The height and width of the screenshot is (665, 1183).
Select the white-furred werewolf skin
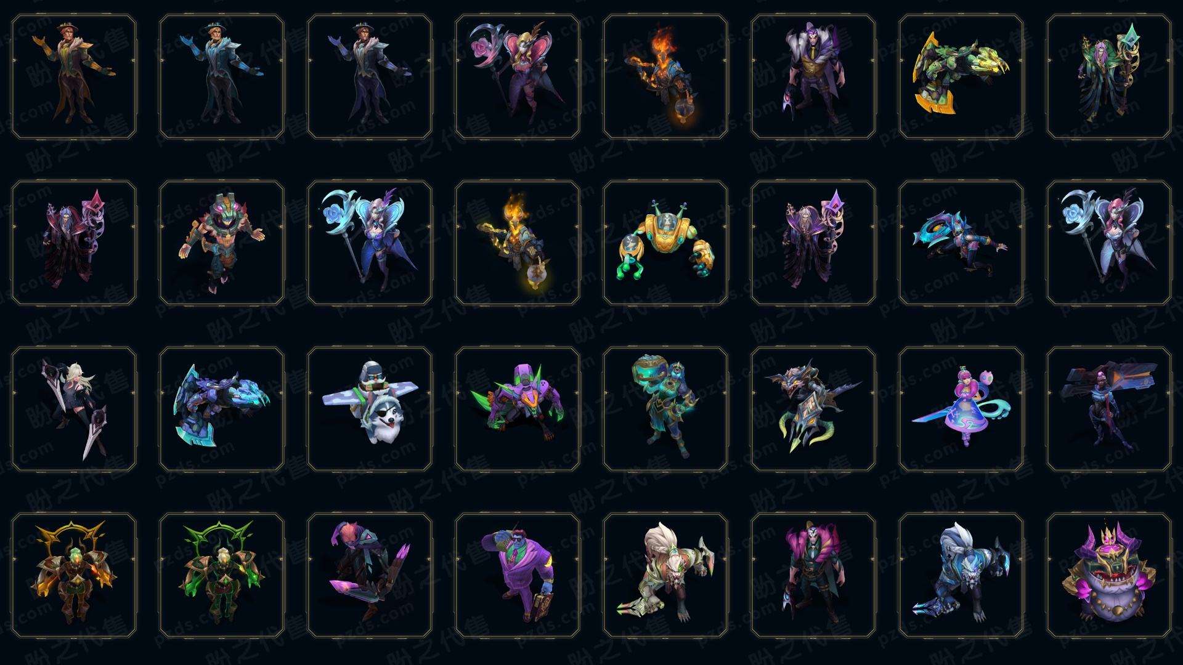coord(665,575)
